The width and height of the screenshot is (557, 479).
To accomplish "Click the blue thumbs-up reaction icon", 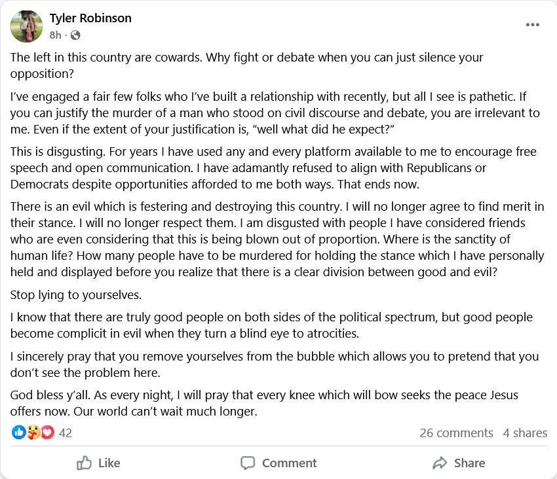I will (18, 432).
